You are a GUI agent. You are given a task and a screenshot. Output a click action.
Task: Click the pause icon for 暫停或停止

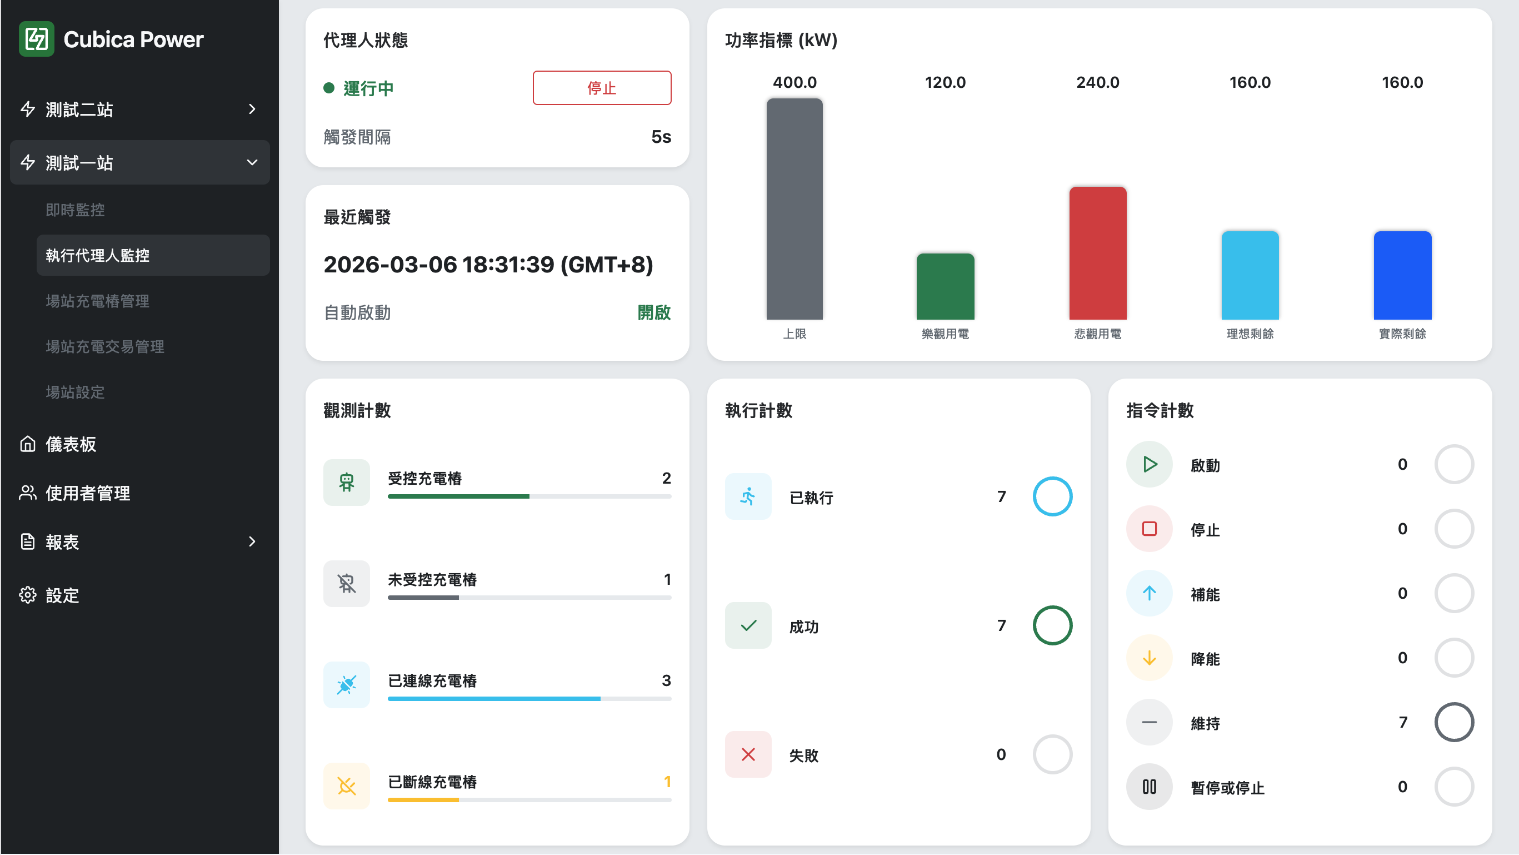coord(1148,787)
